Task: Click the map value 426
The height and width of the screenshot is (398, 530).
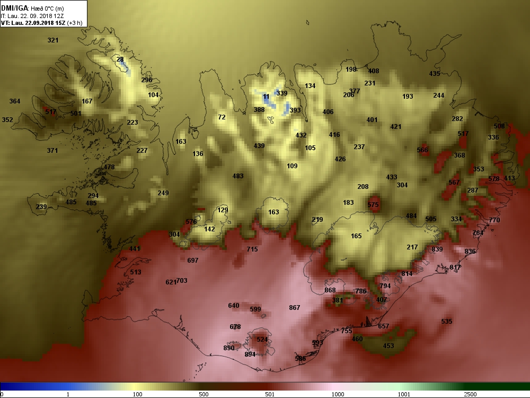Action: click(x=340, y=159)
